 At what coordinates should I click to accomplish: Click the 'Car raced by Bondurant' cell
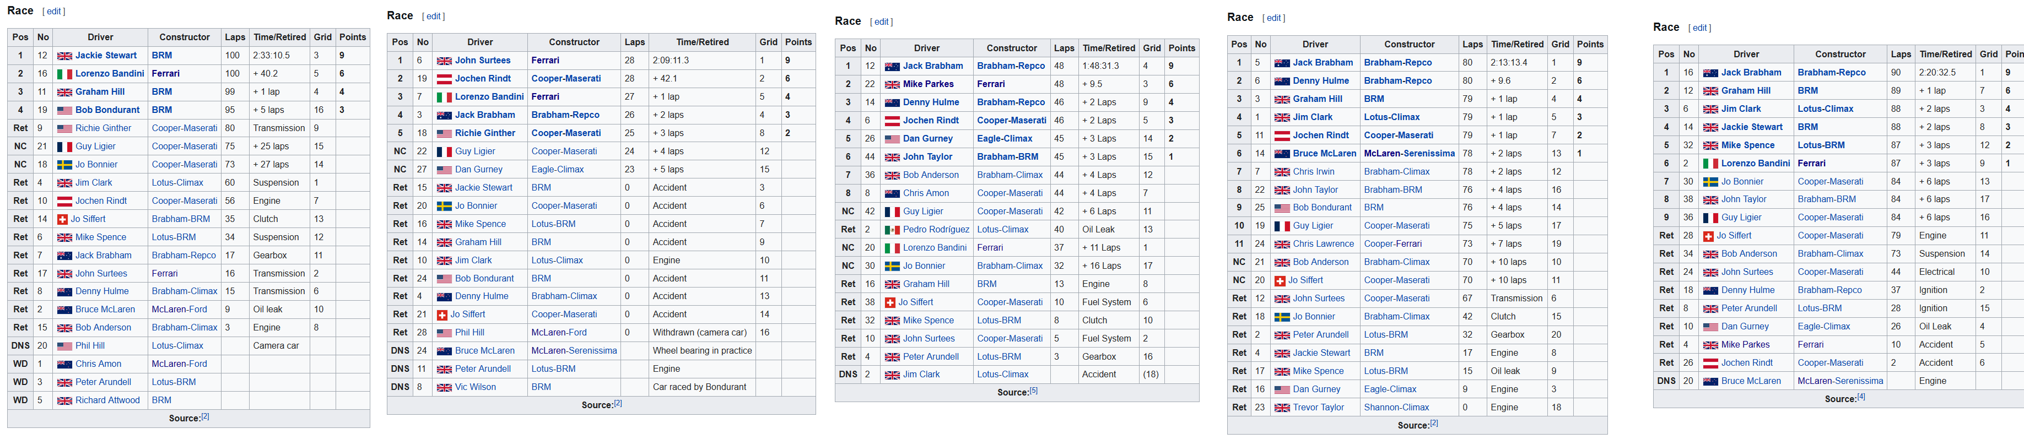pyautogui.click(x=703, y=387)
